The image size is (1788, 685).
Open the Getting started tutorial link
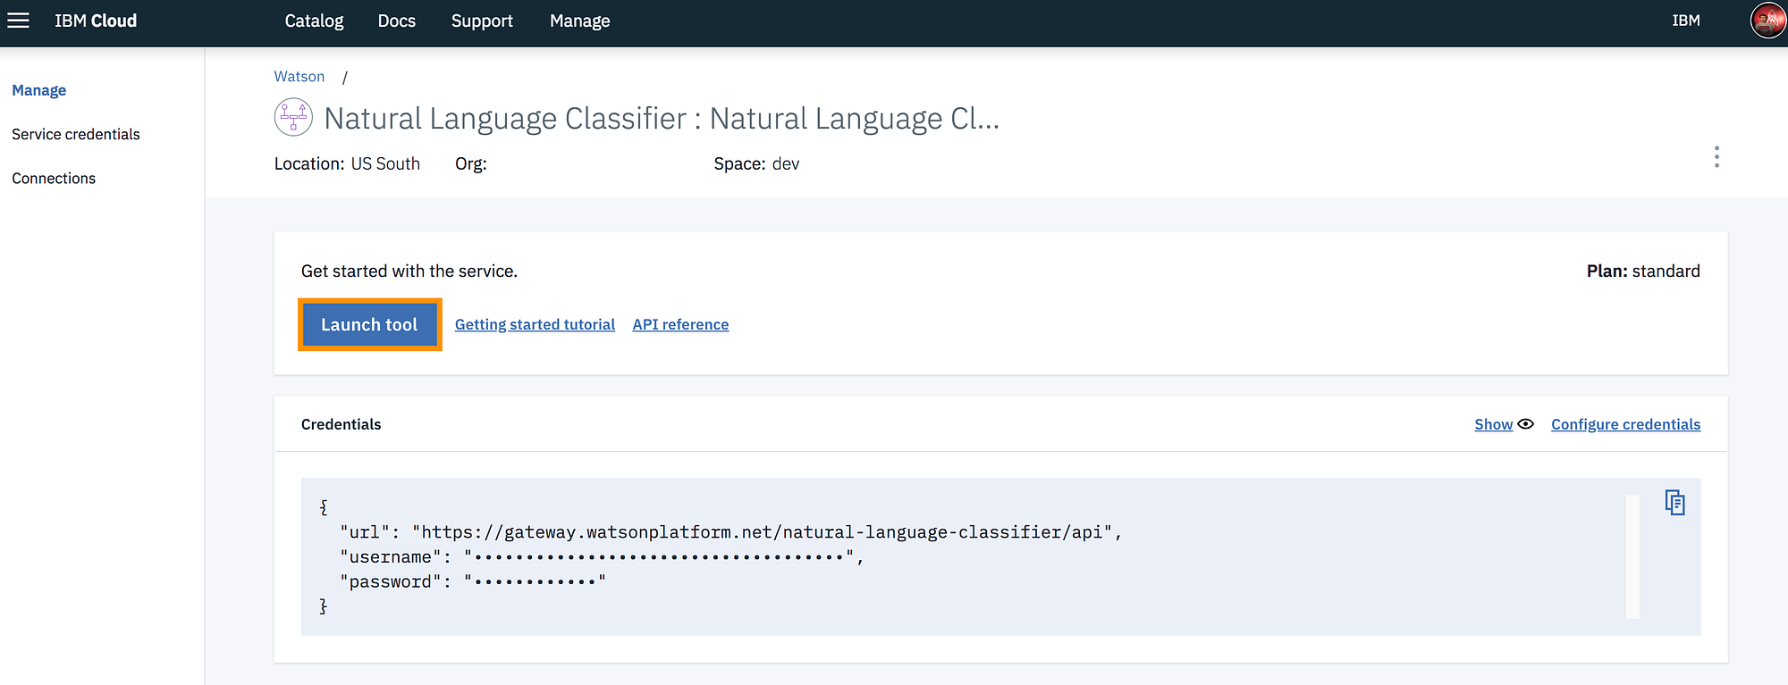click(x=535, y=324)
